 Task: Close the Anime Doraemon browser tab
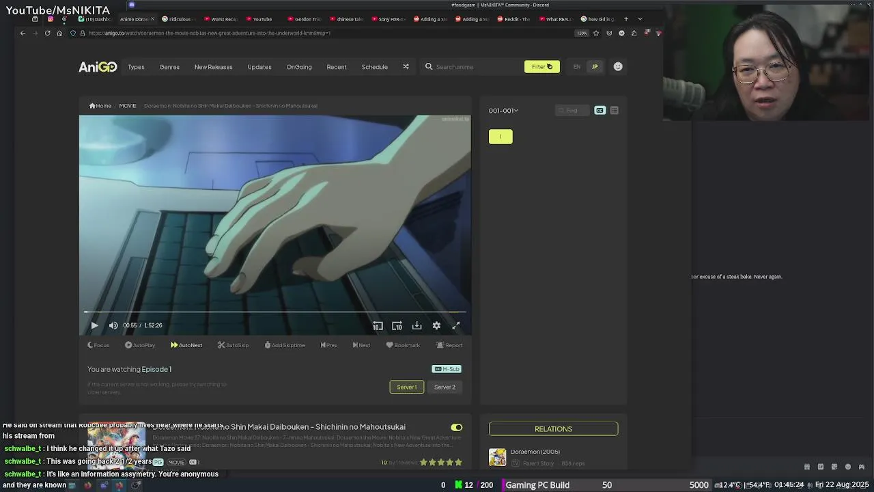tap(152, 19)
